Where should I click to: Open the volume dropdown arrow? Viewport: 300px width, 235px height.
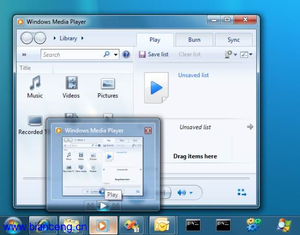[x=191, y=193]
